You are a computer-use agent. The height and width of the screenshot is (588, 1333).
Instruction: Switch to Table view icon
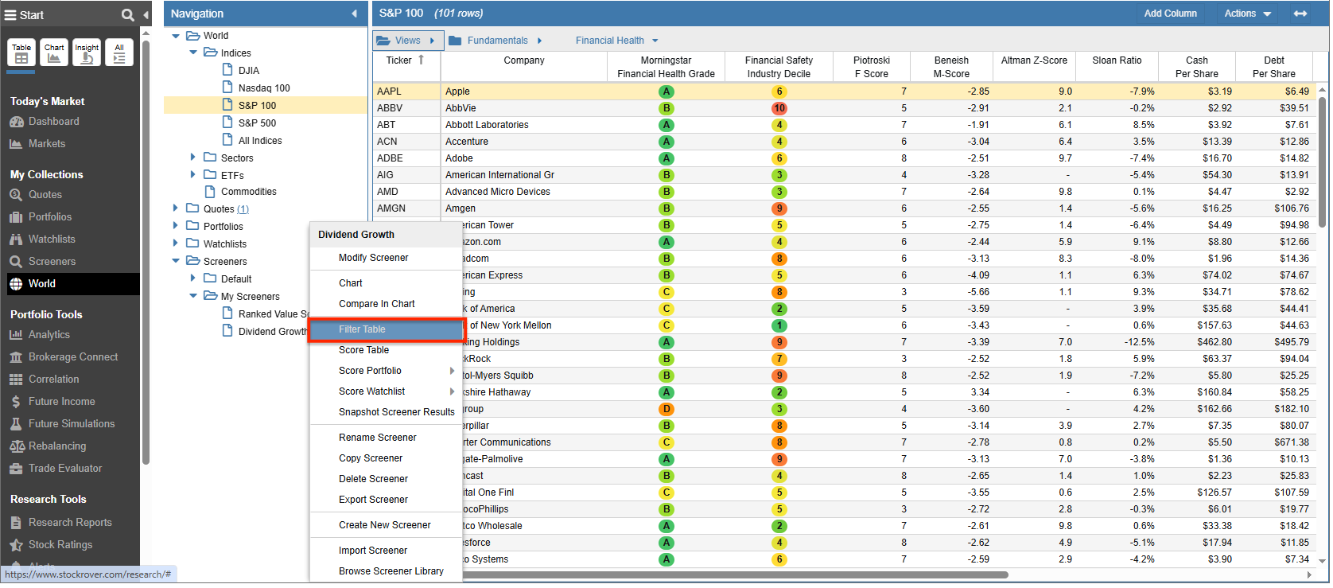[21, 53]
